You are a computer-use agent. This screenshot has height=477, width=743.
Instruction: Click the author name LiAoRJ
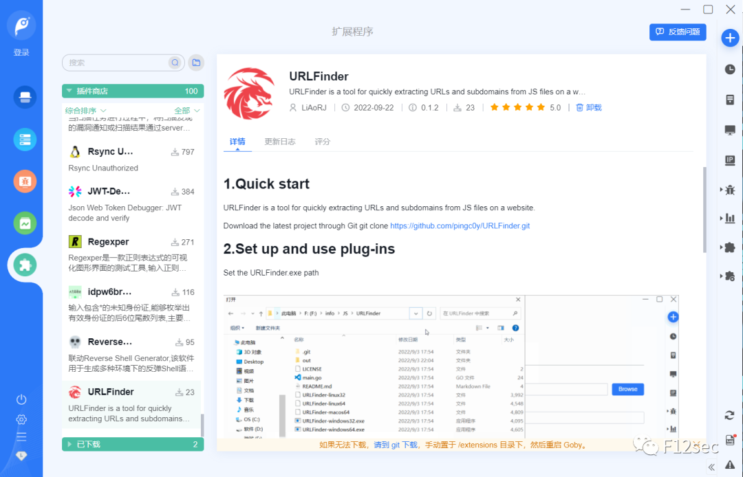point(314,107)
